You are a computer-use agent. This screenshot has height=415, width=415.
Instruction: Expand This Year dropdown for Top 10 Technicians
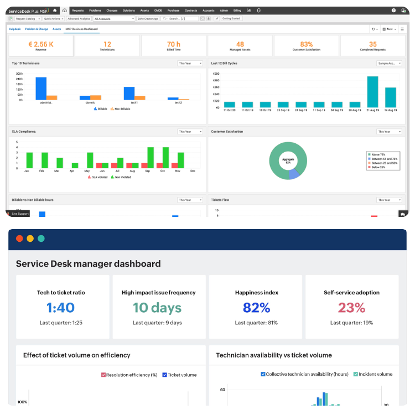190,64
